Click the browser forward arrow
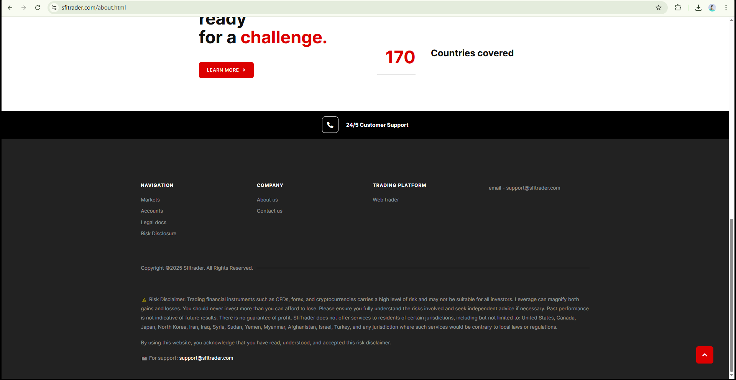The height and width of the screenshot is (380, 736). tap(24, 8)
